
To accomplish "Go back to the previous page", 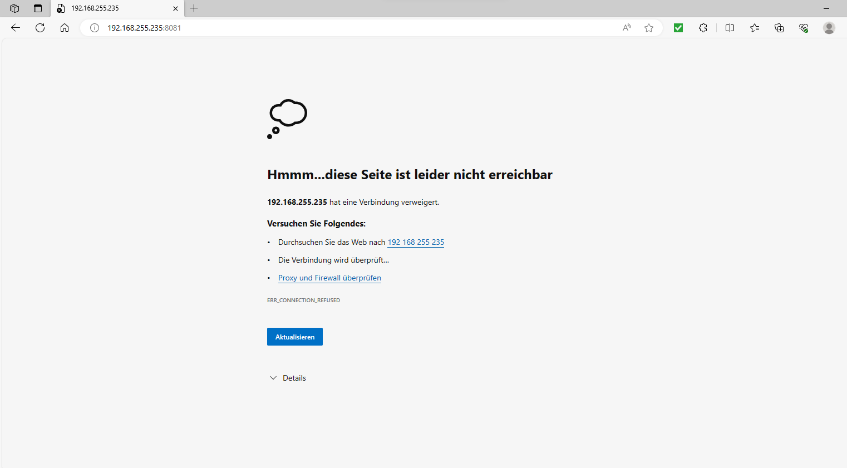I will (16, 28).
